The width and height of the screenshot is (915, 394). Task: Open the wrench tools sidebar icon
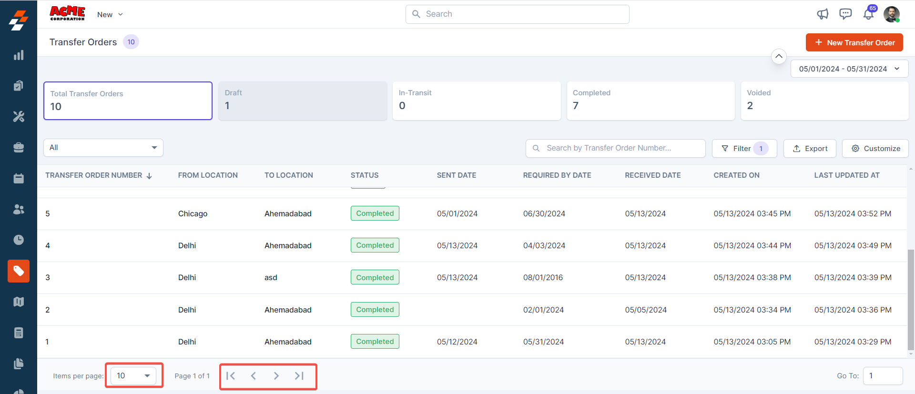click(x=19, y=116)
